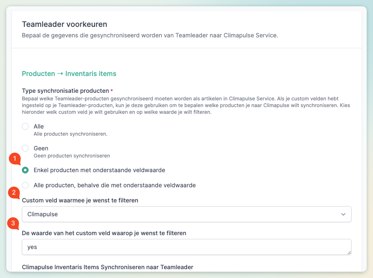This screenshot has width=373, height=278.
Task: Click the red step marker numbered 2
Action: pos(14,193)
